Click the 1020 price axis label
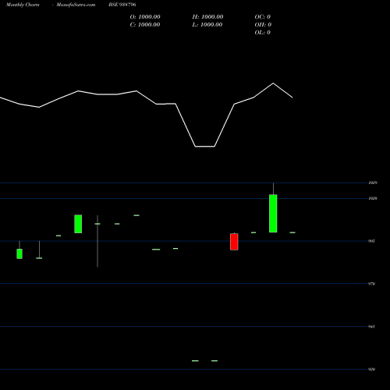Viewport: 390px width, 390px height. (x=373, y=198)
